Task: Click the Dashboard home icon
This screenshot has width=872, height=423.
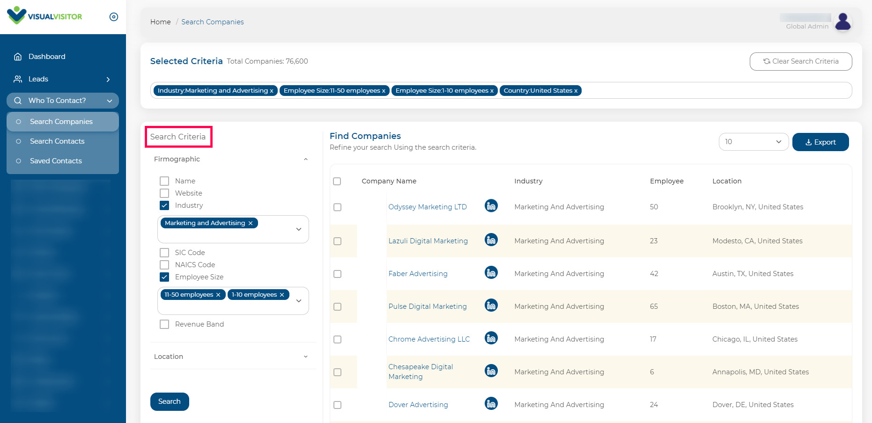Action: tap(18, 57)
